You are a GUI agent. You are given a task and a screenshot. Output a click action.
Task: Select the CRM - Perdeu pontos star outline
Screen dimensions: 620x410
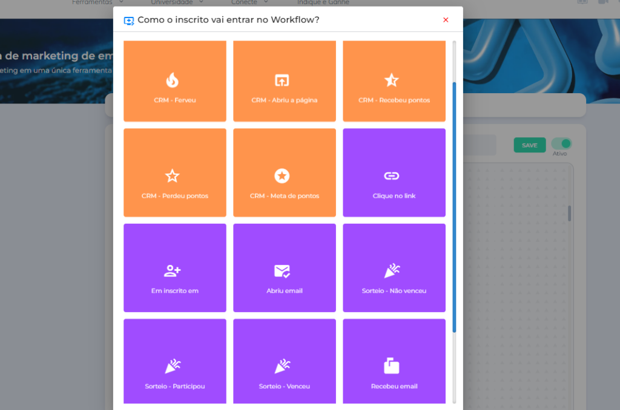[172, 176]
